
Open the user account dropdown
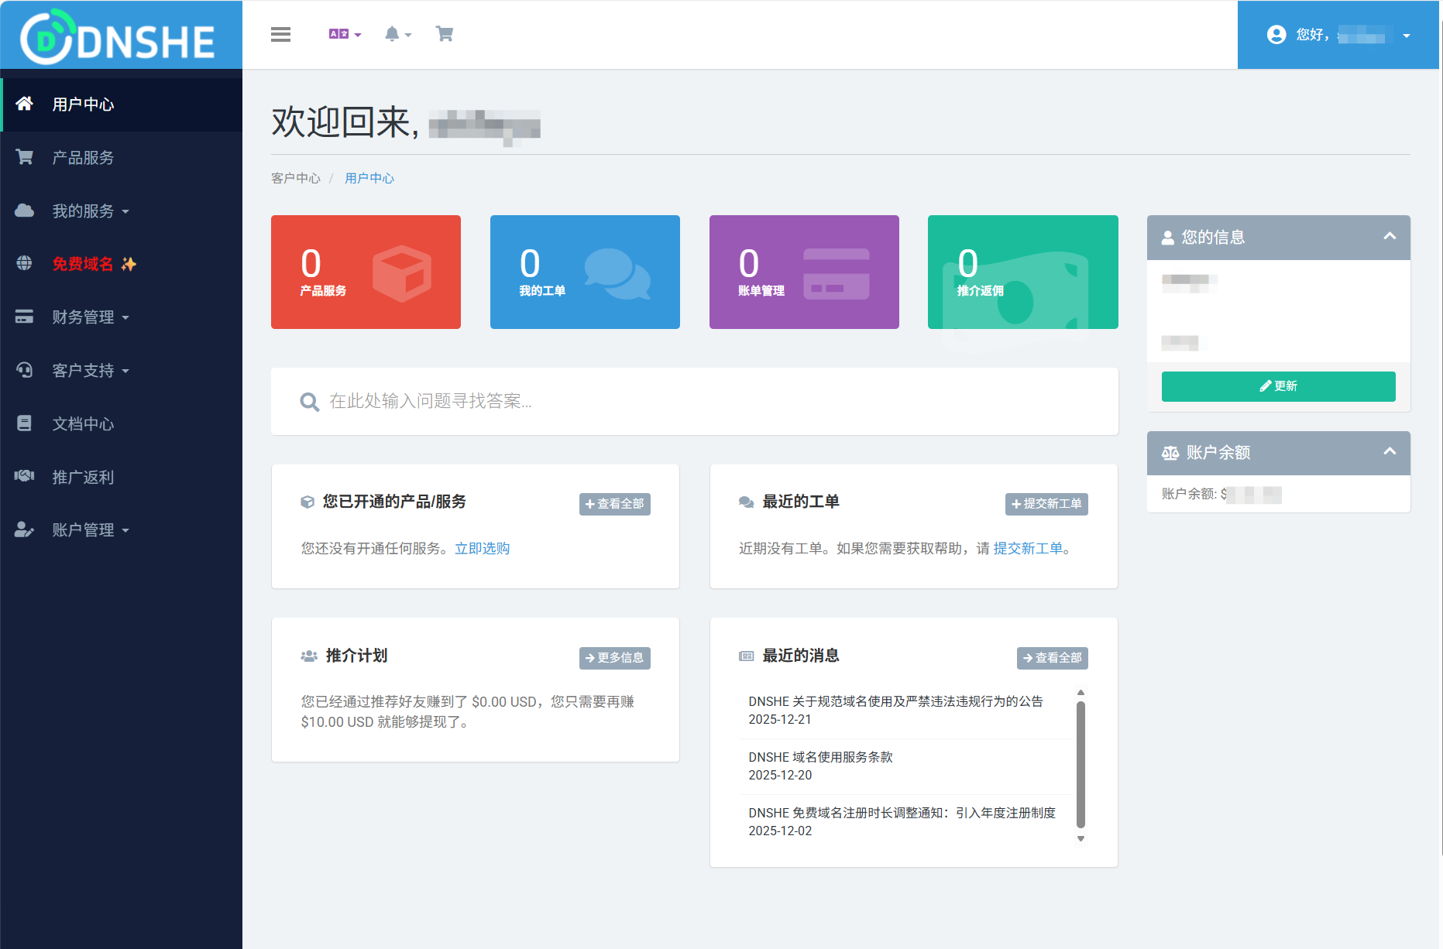tap(1338, 35)
